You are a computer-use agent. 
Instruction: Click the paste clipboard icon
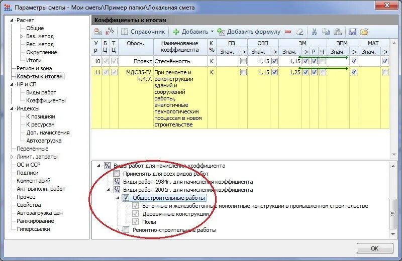tap(337, 32)
